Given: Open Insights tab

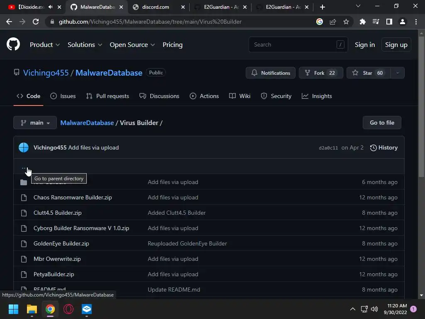Looking at the screenshot, I should [317, 96].
